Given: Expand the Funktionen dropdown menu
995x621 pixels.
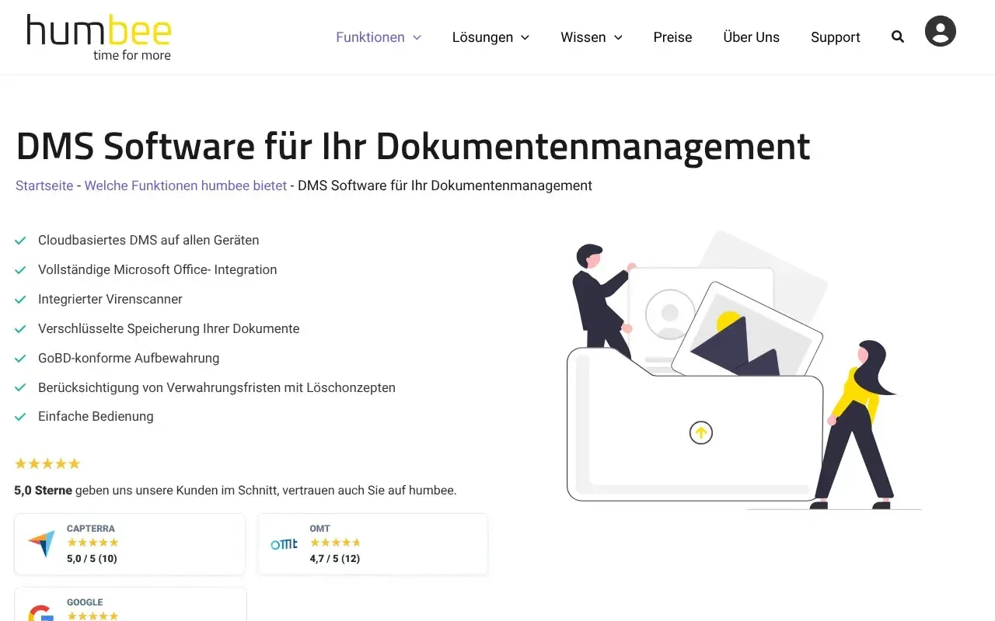Looking at the screenshot, I should [x=378, y=37].
